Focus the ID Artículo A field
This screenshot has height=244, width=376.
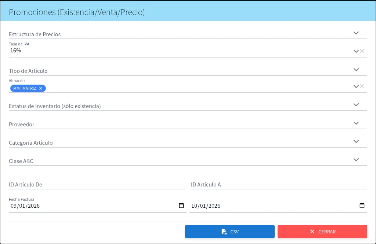(279, 184)
